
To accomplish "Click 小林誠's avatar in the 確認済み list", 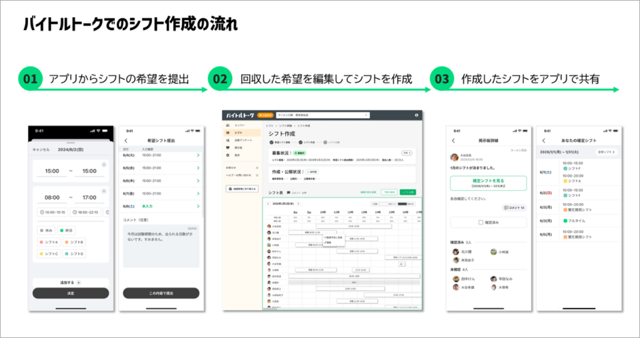I will [x=493, y=252].
